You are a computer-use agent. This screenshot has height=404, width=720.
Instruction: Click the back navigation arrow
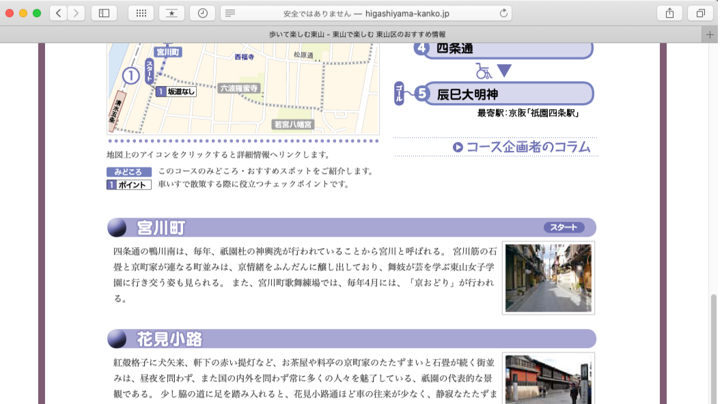pyautogui.click(x=58, y=12)
